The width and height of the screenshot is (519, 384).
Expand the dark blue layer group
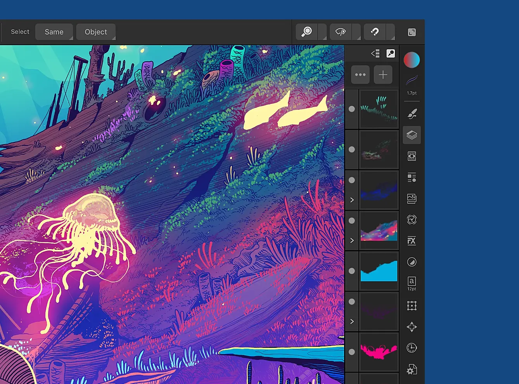(352, 200)
